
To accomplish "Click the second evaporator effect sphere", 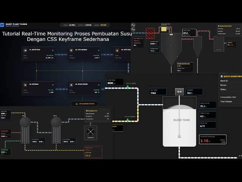I will point(56,122).
